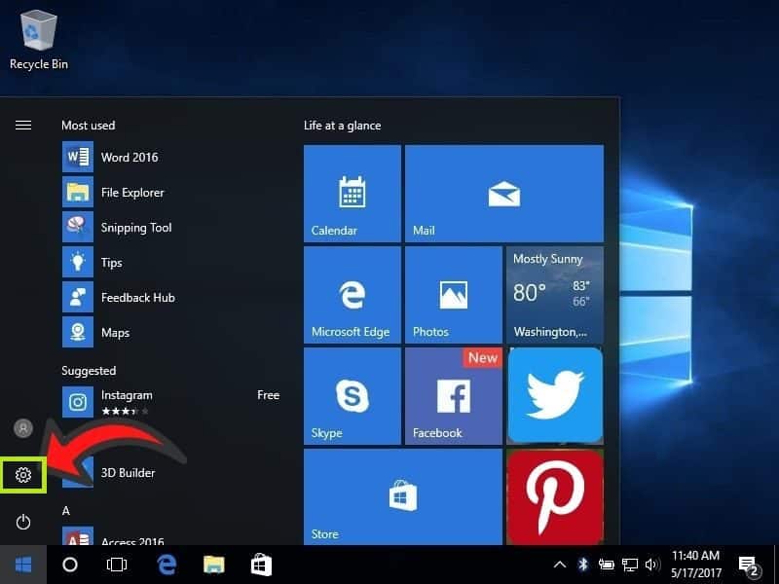Expand the Start hamburger menu

pos(22,126)
